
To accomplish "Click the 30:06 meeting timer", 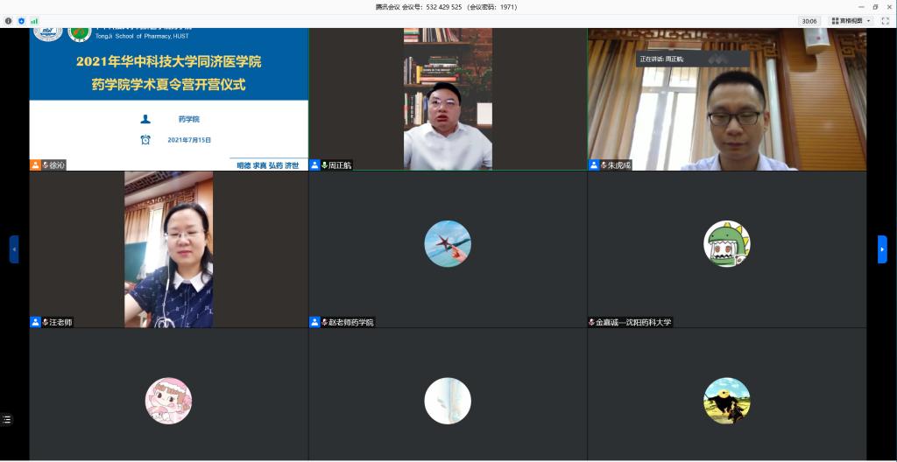I will click(x=809, y=20).
